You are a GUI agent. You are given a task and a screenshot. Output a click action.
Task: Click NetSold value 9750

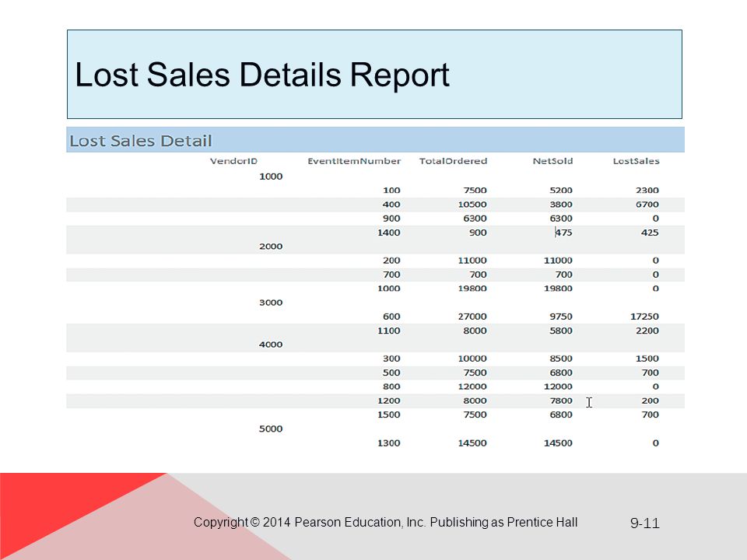(561, 317)
